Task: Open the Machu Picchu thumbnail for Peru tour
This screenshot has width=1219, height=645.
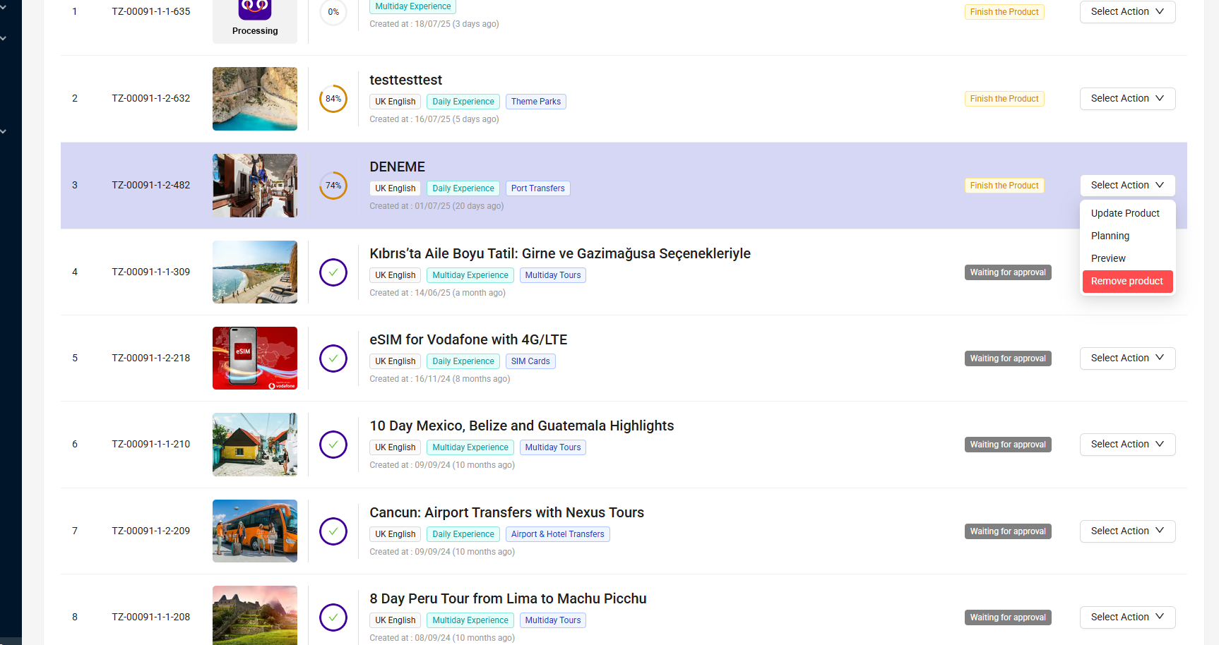Action: pyautogui.click(x=255, y=615)
